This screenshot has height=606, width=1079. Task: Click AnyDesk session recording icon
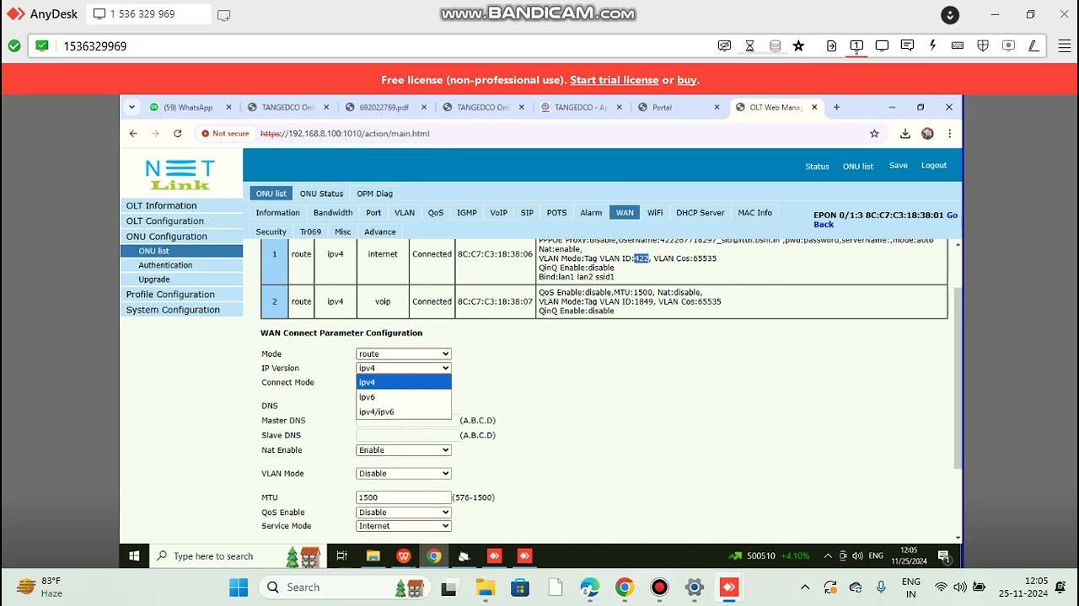(x=1008, y=46)
